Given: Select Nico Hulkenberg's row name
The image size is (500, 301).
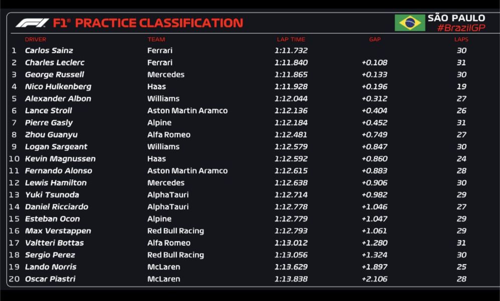Looking at the screenshot, I should [x=58, y=87].
